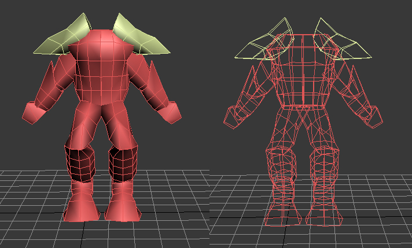Click the dark left knee guard on shaded model
Viewport: 412px width, 248px height.
pyautogui.click(x=80, y=164)
